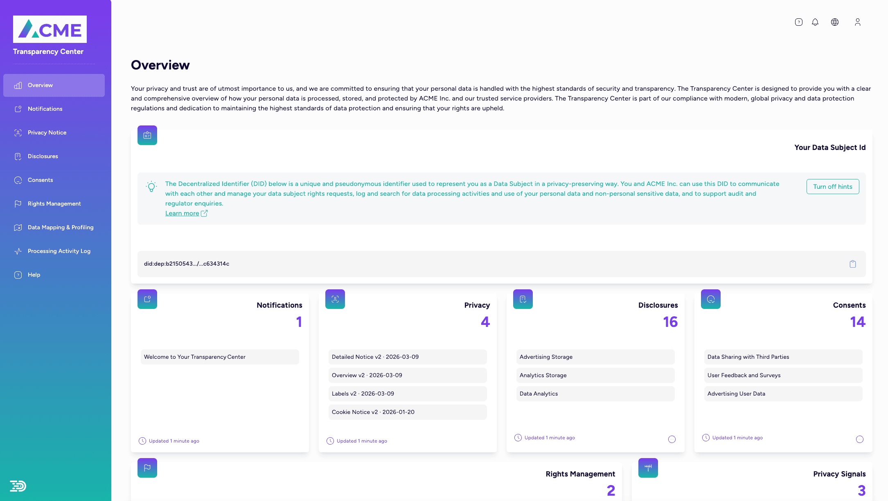
Task: Click the help icon in top bar
Action: pos(798,22)
